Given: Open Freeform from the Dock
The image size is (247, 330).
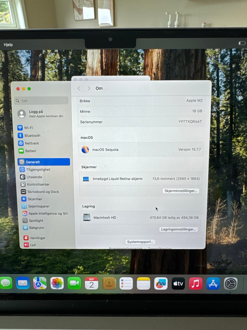Looking at the screenshot, I should click(x=161, y=283).
